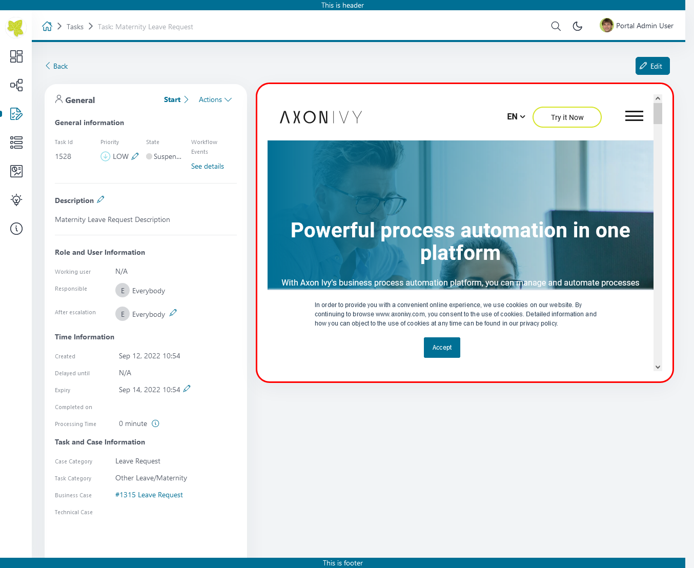Edit expiry date pencil icon
This screenshot has width=694, height=568.
tap(187, 389)
